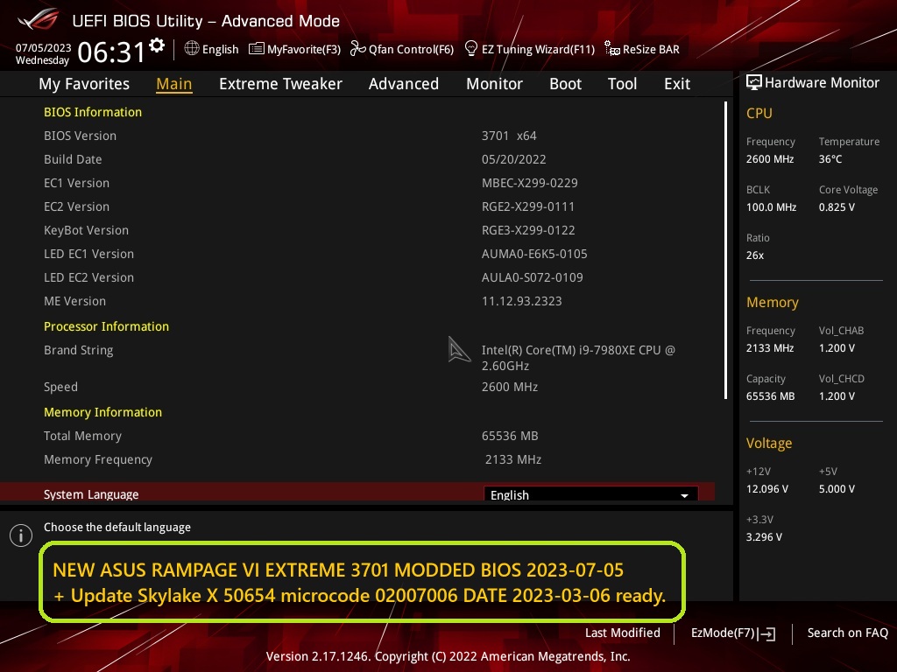Open Search on FAQ link
This screenshot has width=897, height=672.
coord(847,633)
